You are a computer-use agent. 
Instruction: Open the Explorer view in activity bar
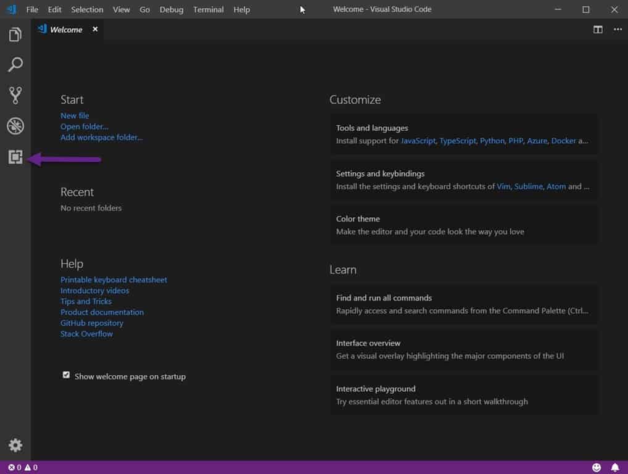click(x=15, y=35)
